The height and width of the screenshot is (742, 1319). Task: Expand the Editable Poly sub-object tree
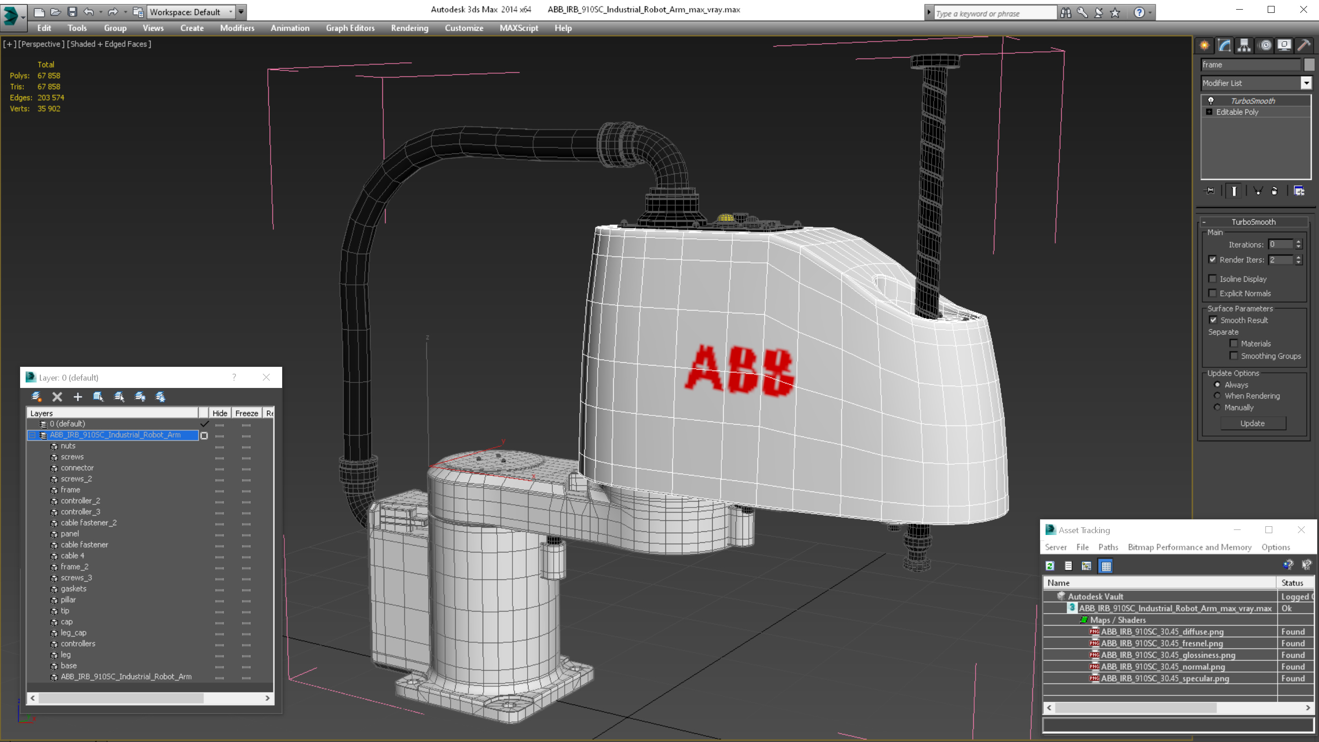click(x=1210, y=112)
